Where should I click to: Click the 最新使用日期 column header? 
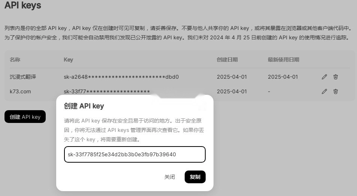pyautogui.click(x=284, y=60)
